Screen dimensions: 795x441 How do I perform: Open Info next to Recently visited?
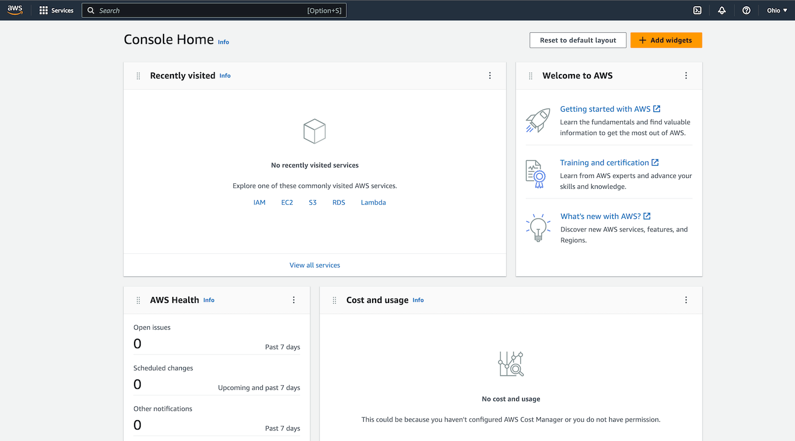point(225,76)
